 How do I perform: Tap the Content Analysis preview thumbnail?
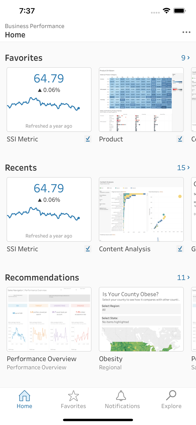click(141, 209)
